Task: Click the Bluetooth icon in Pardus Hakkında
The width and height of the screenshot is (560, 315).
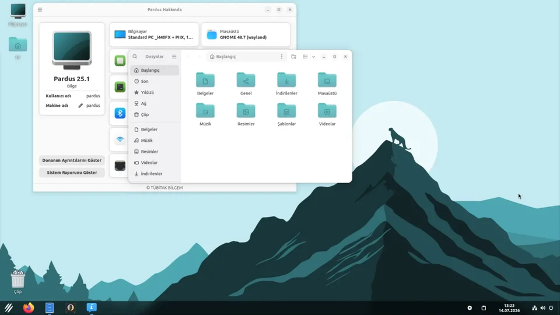Action: click(x=120, y=113)
